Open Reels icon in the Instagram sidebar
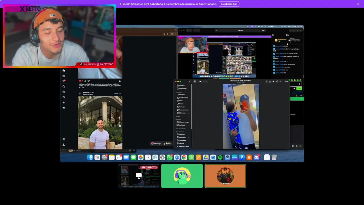The width and height of the screenshot is (364, 205). pos(64,76)
